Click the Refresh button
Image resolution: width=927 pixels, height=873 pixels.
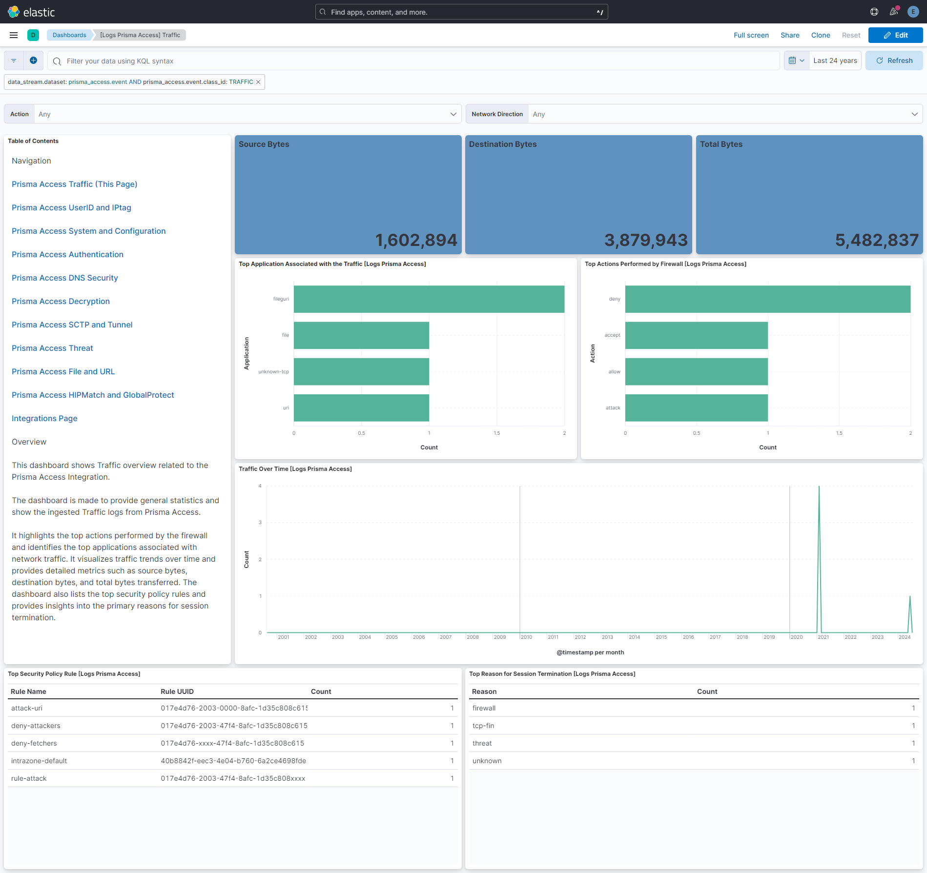[894, 60]
